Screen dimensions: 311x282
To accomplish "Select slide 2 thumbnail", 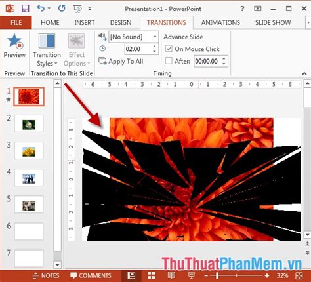I will 29,123.
